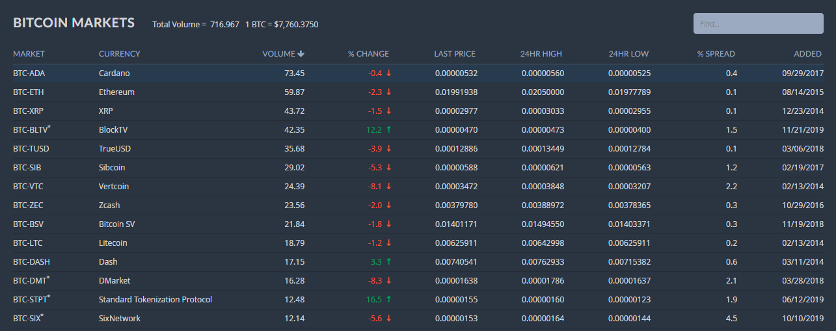Open the BTC-LTC market link

tap(28, 243)
